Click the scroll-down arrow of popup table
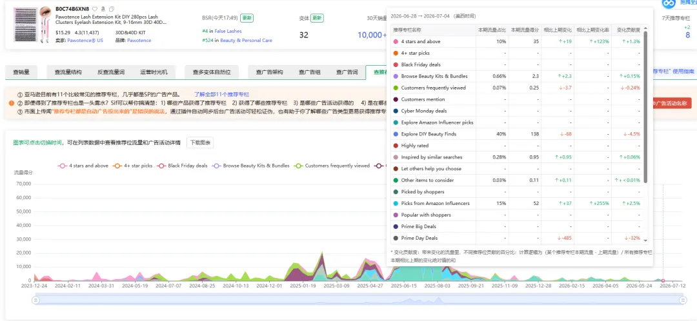 645,241
